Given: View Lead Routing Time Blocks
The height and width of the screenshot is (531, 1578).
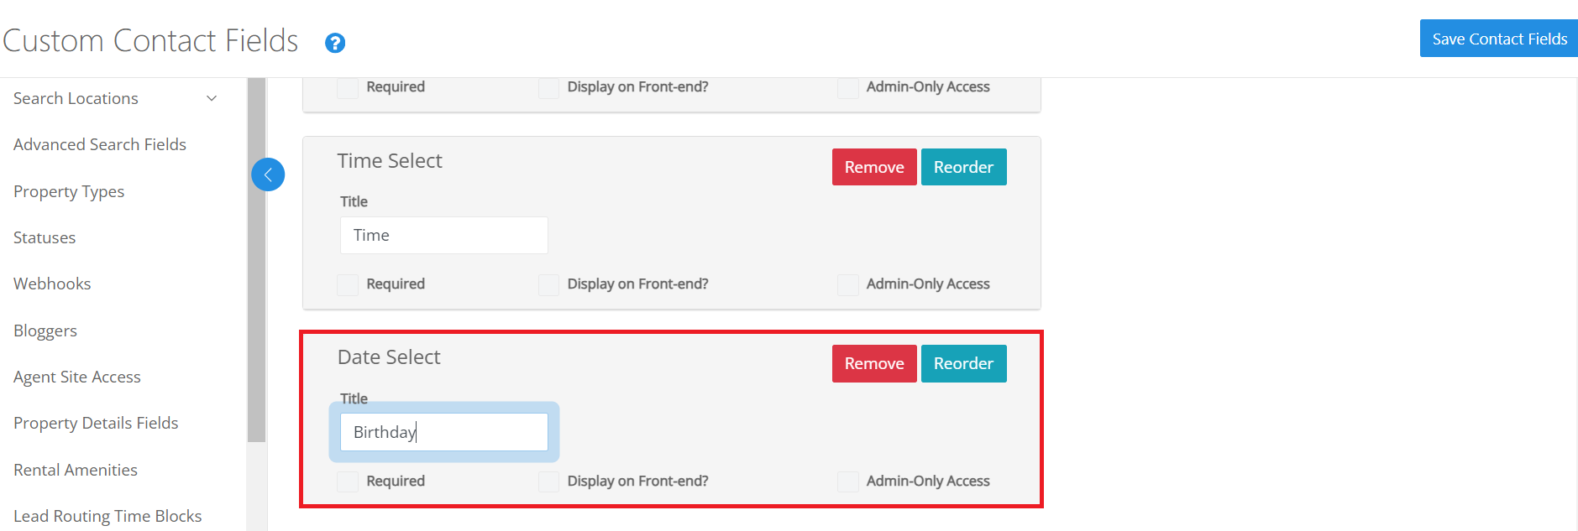Looking at the screenshot, I should [107, 515].
